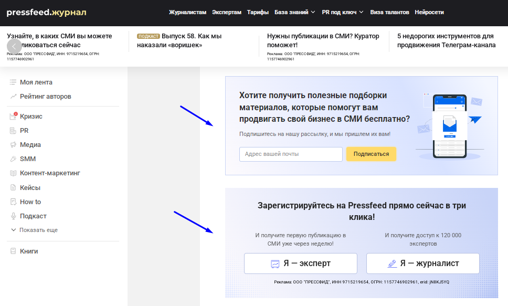
Task: Click the Книги book icon
Action: pyautogui.click(x=13, y=251)
